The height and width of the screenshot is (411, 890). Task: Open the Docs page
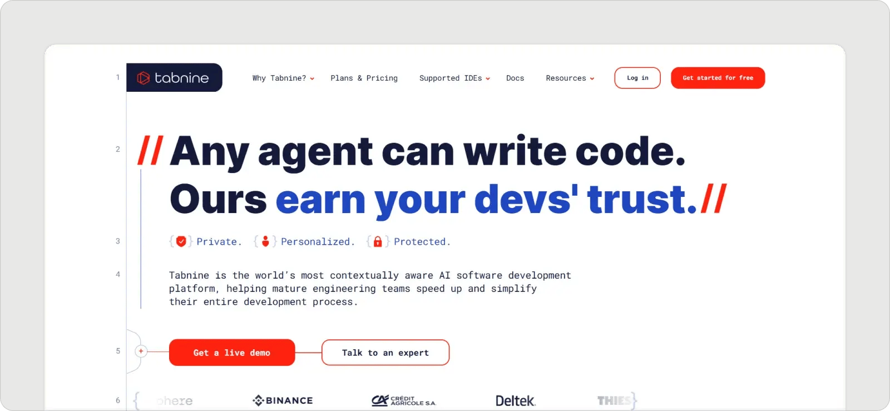[x=515, y=78]
